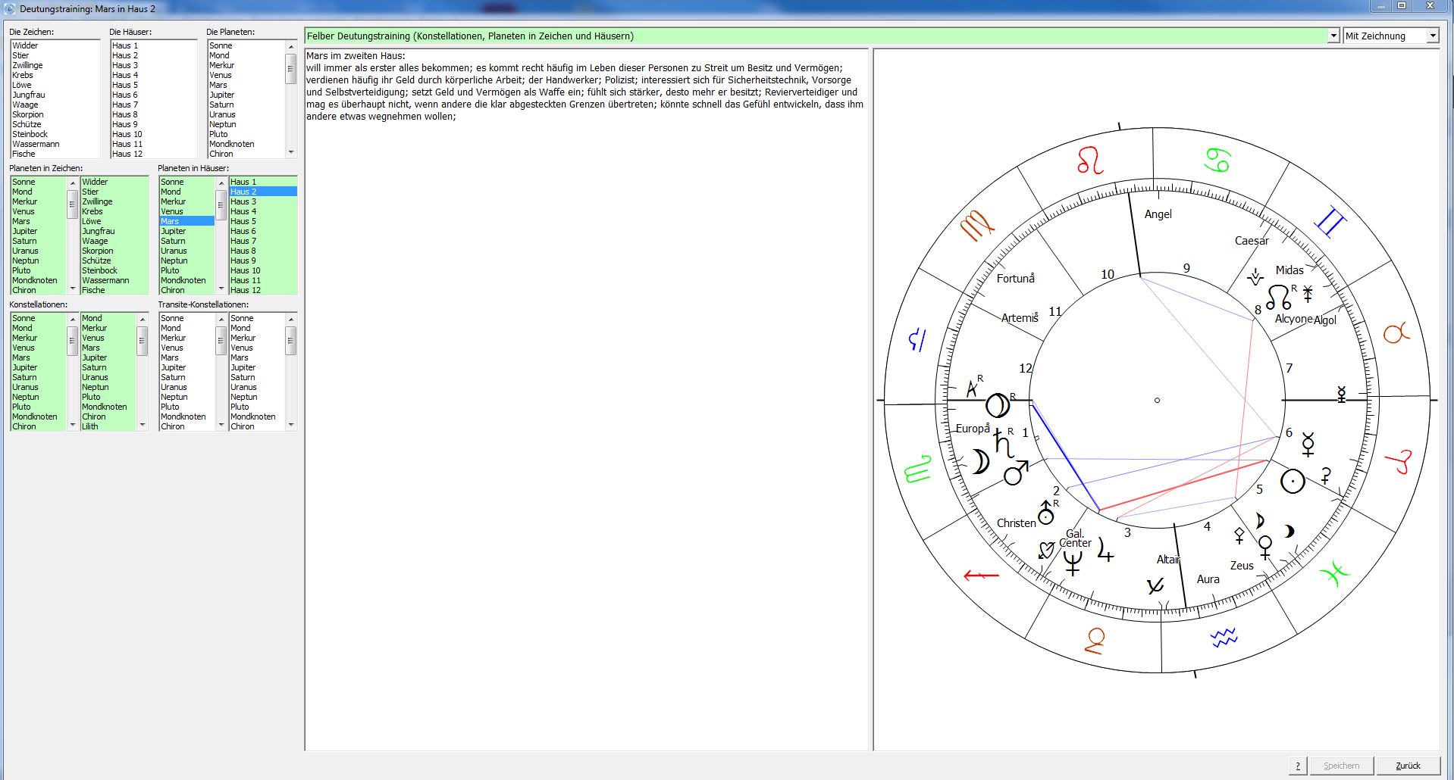Select Fische in Die Zeichen list
This screenshot has width=1454, height=780.
click(55, 154)
